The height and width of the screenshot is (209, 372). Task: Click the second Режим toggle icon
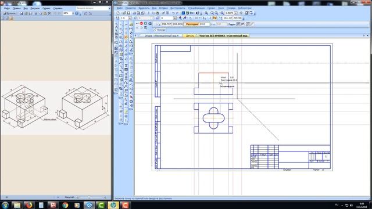(243, 24)
